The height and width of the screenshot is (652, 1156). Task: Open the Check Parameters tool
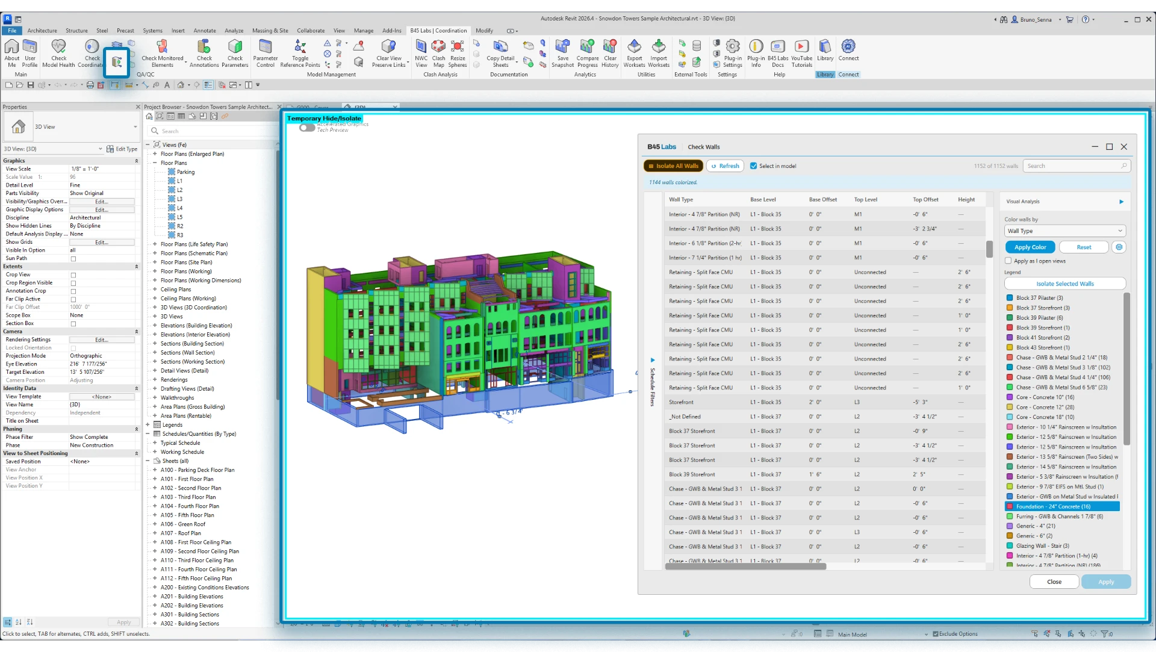point(235,53)
